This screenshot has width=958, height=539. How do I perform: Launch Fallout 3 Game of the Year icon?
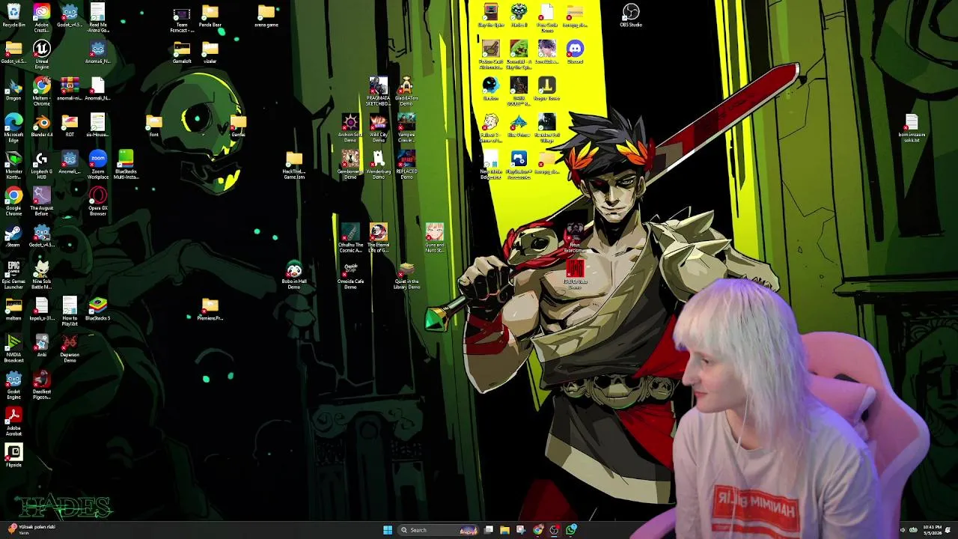coord(490,128)
